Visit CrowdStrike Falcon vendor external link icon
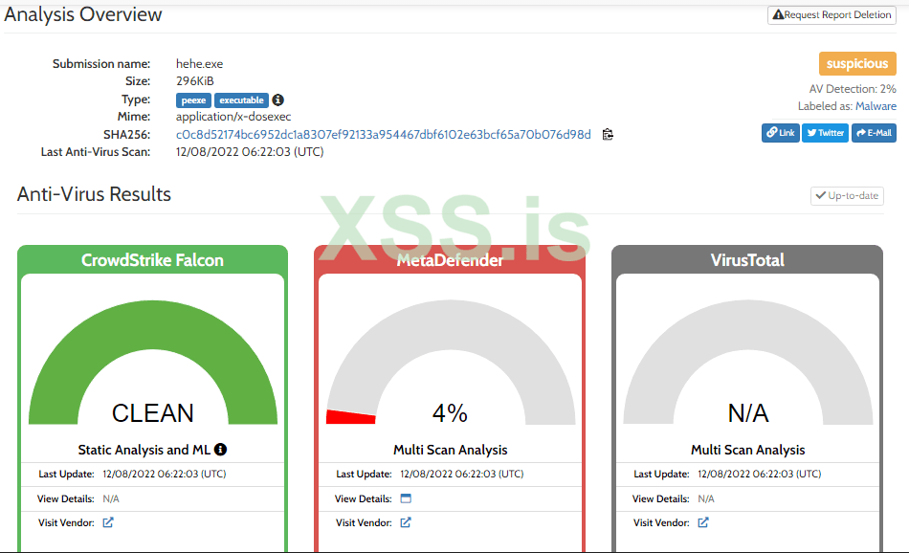909x553 pixels. click(x=108, y=522)
